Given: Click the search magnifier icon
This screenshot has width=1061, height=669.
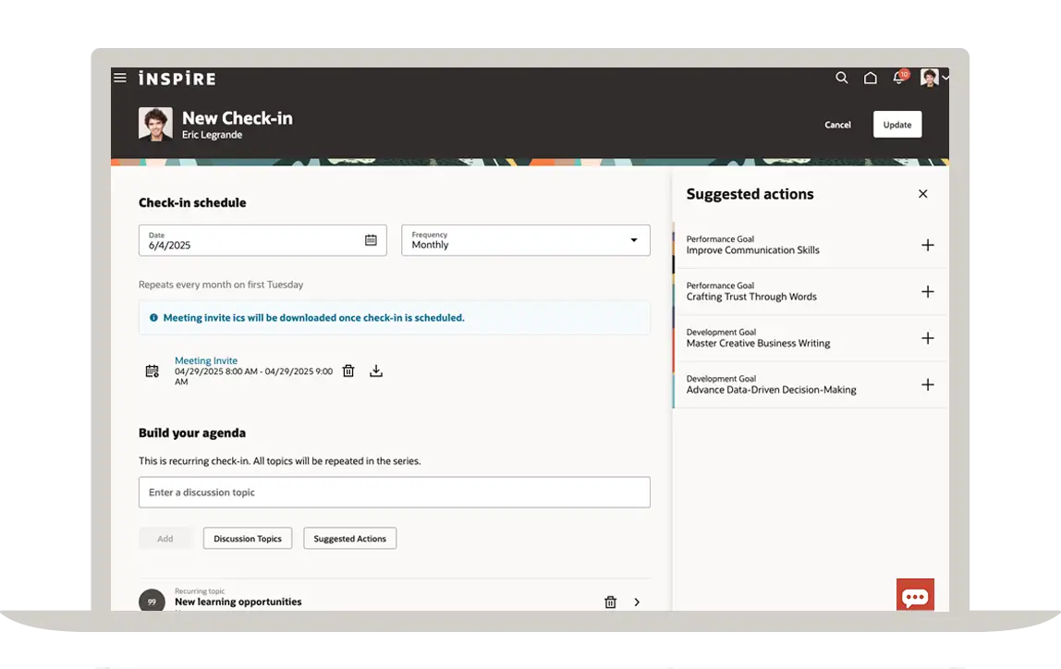Looking at the screenshot, I should [x=841, y=79].
